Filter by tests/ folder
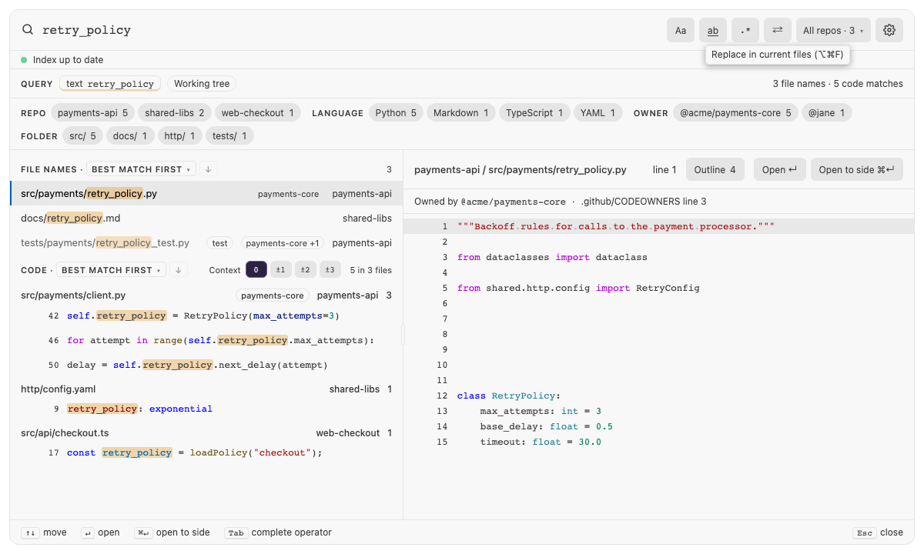Viewport: 924px width, 554px height. click(x=229, y=136)
